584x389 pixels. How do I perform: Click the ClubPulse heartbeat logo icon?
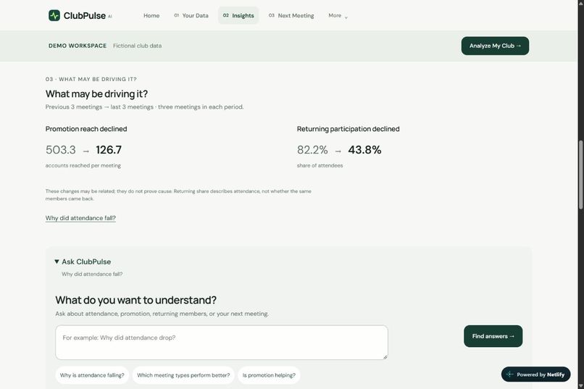54,15
